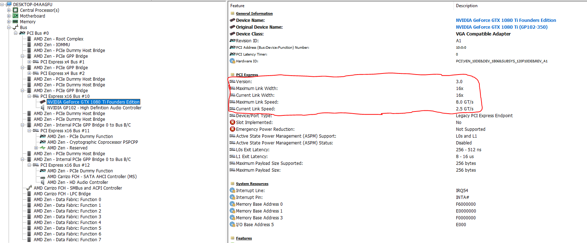Image resolution: width=587 pixels, height=243 pixels.
Task: Click the Feature column header
Action: point(237,6)
